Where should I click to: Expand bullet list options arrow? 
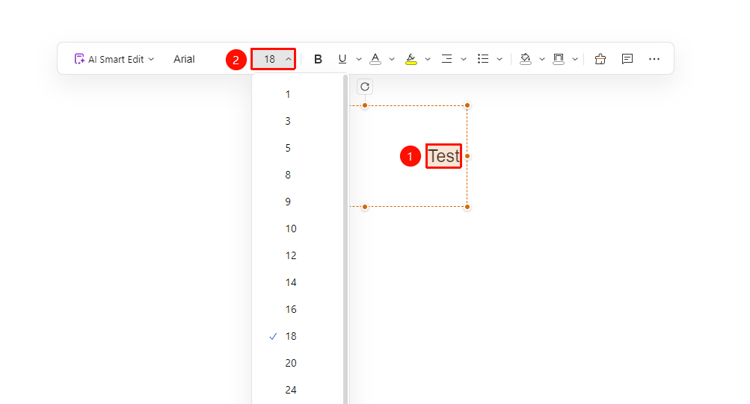(500, 59)
